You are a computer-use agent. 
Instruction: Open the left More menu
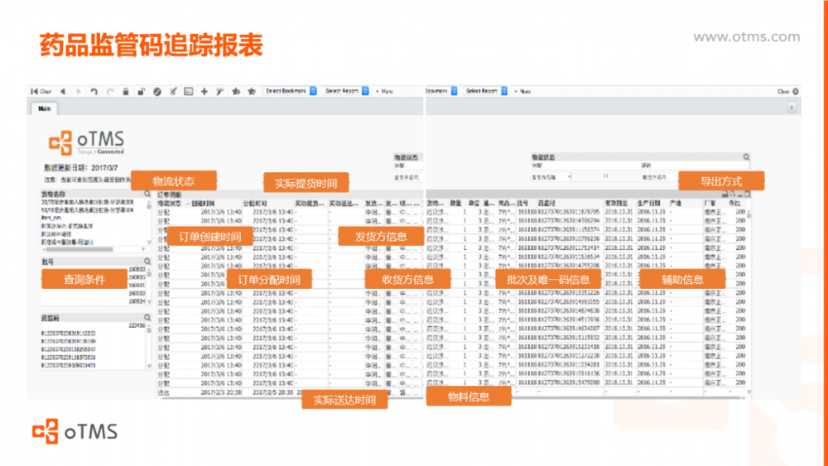click(384, 91)
